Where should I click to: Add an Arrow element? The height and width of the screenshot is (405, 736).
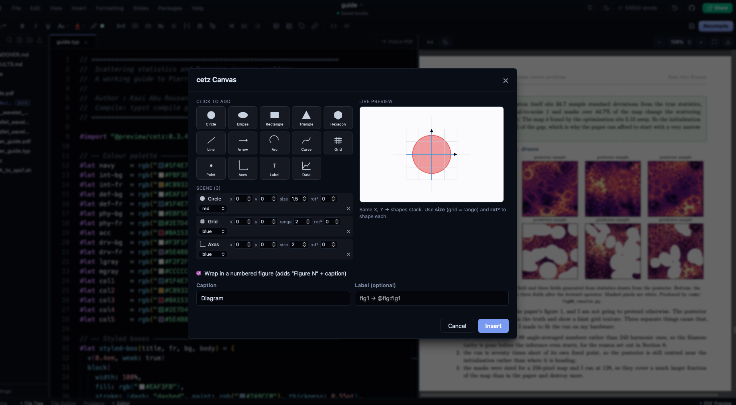click(243, 143)
